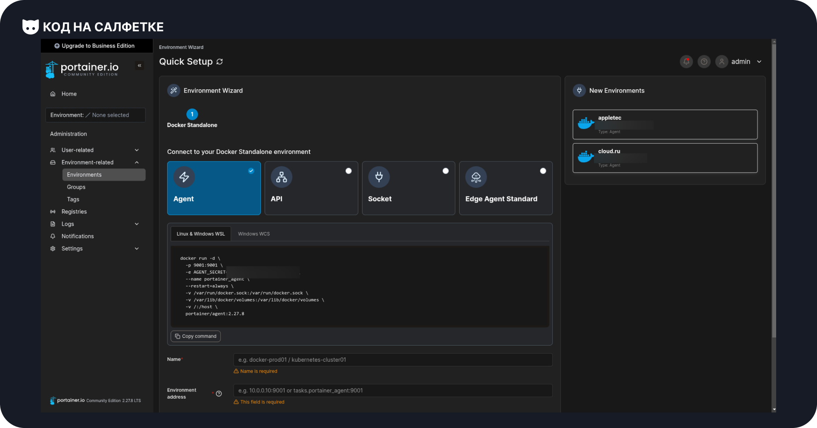Open the appletec environment card
The height and width of the screenshot is (428, 817).
pos(665,125)
